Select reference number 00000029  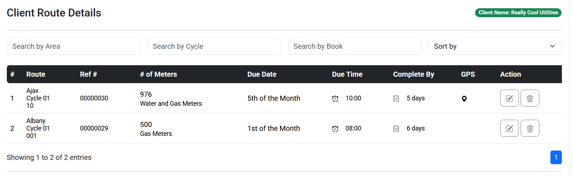coord(94,128)
